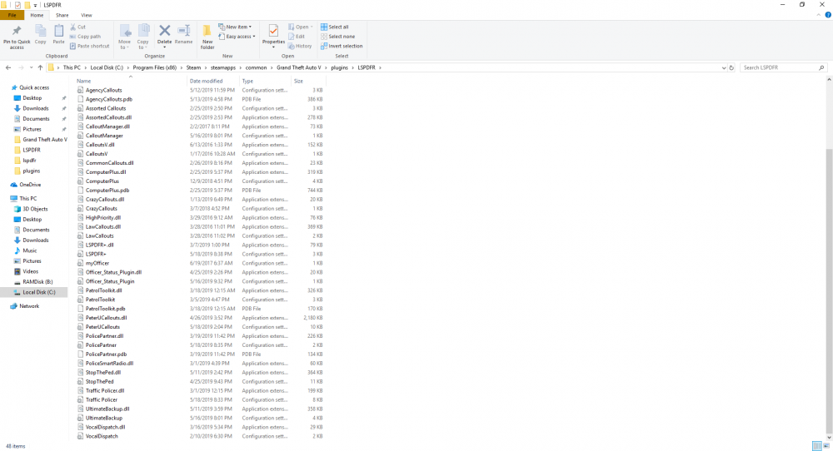Go back with the Back arrow
The image size is (833, 451).
8,67
